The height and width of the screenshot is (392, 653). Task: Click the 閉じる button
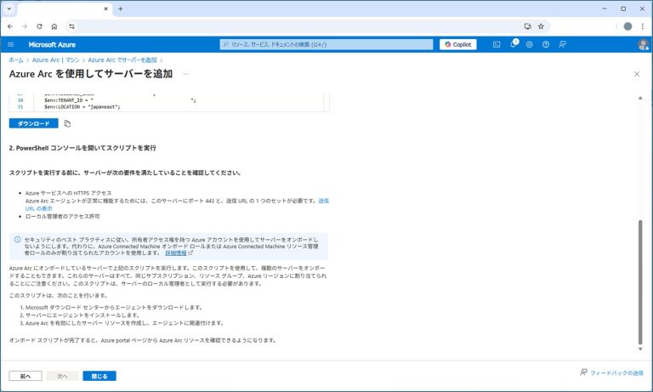(99, 375)
